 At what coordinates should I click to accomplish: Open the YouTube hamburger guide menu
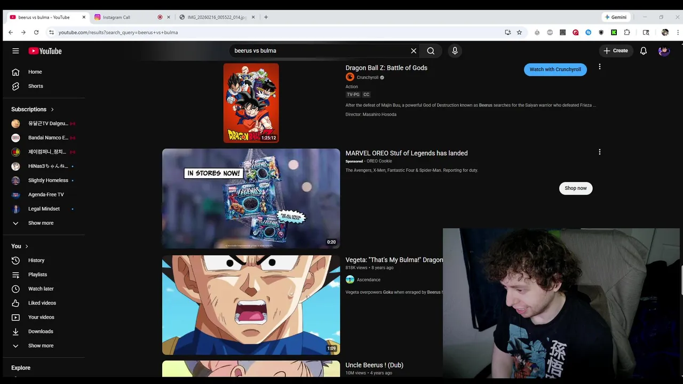(x=15, y=51)
